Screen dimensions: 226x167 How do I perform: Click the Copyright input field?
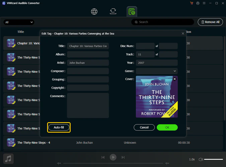88,88
